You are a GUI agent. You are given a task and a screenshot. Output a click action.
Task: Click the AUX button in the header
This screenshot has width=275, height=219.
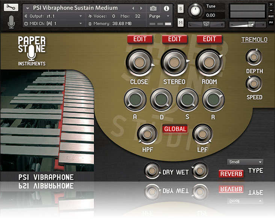click(x=271, y=16)
